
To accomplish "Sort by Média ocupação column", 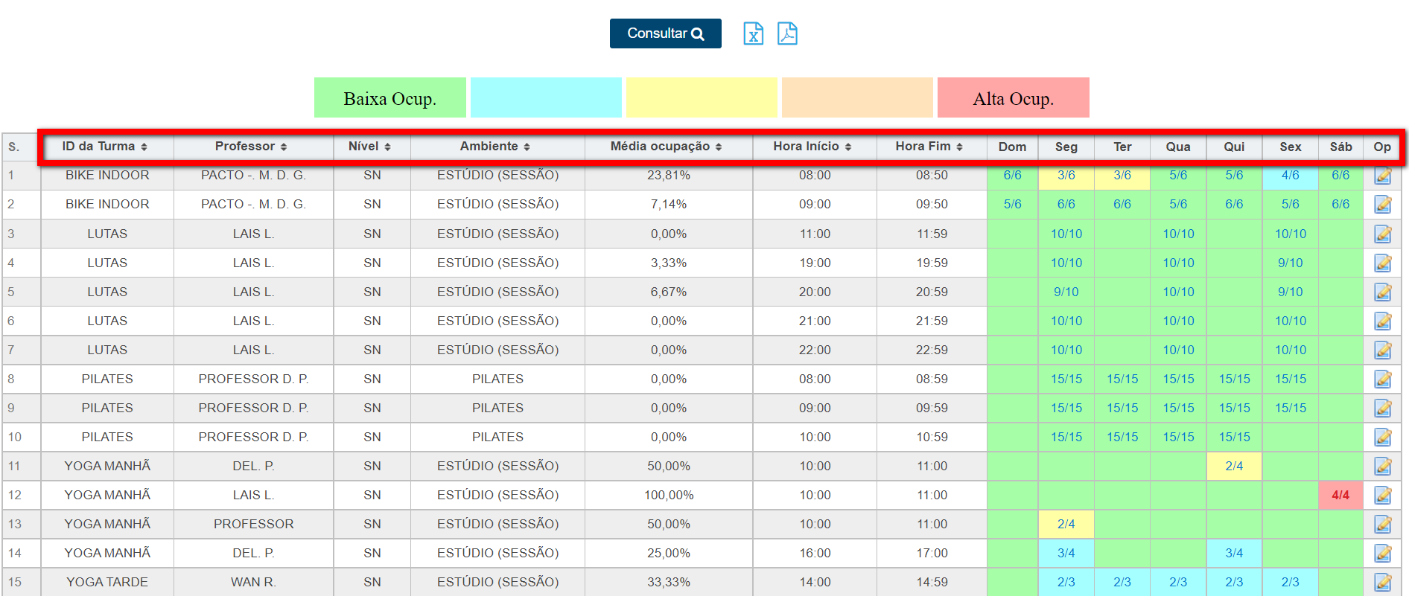I will 666,147.
